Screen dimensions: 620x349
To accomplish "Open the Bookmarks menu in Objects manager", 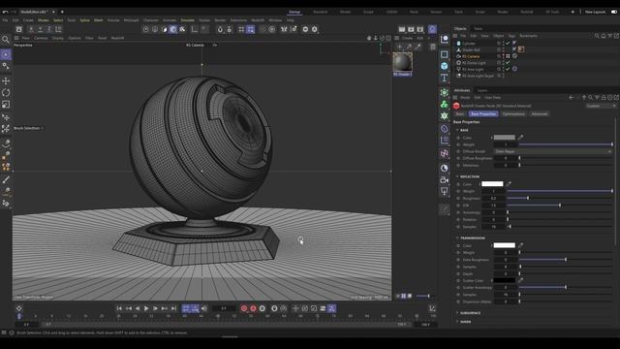I will pos(529,36).
